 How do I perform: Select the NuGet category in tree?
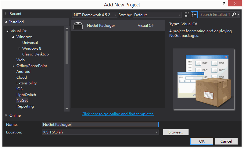click(x=22, y=101)
